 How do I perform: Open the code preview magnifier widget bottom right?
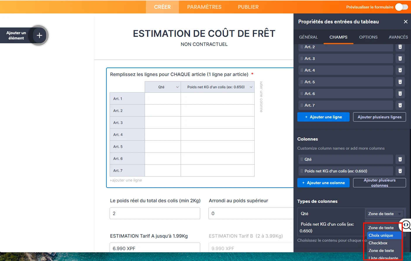tap(406, 225)
